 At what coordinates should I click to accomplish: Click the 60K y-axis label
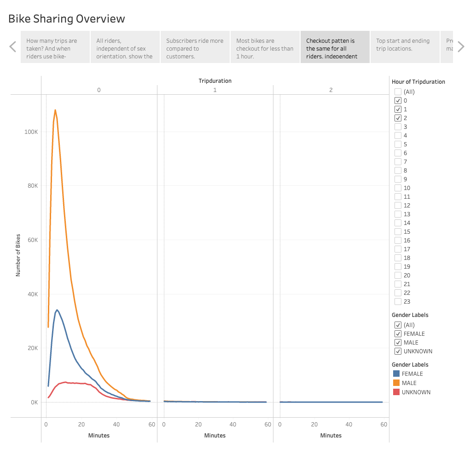pyautogui.click(x=33, y=240)
